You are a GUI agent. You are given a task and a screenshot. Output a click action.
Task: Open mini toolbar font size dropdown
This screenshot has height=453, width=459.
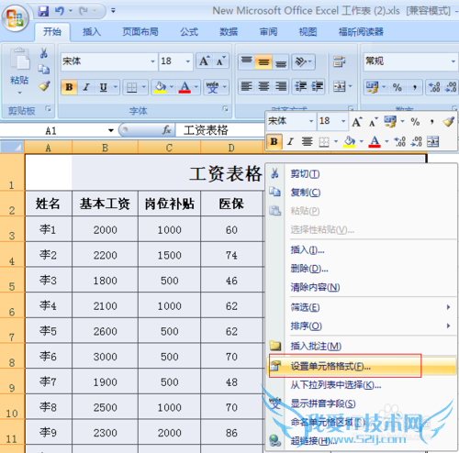343,121
